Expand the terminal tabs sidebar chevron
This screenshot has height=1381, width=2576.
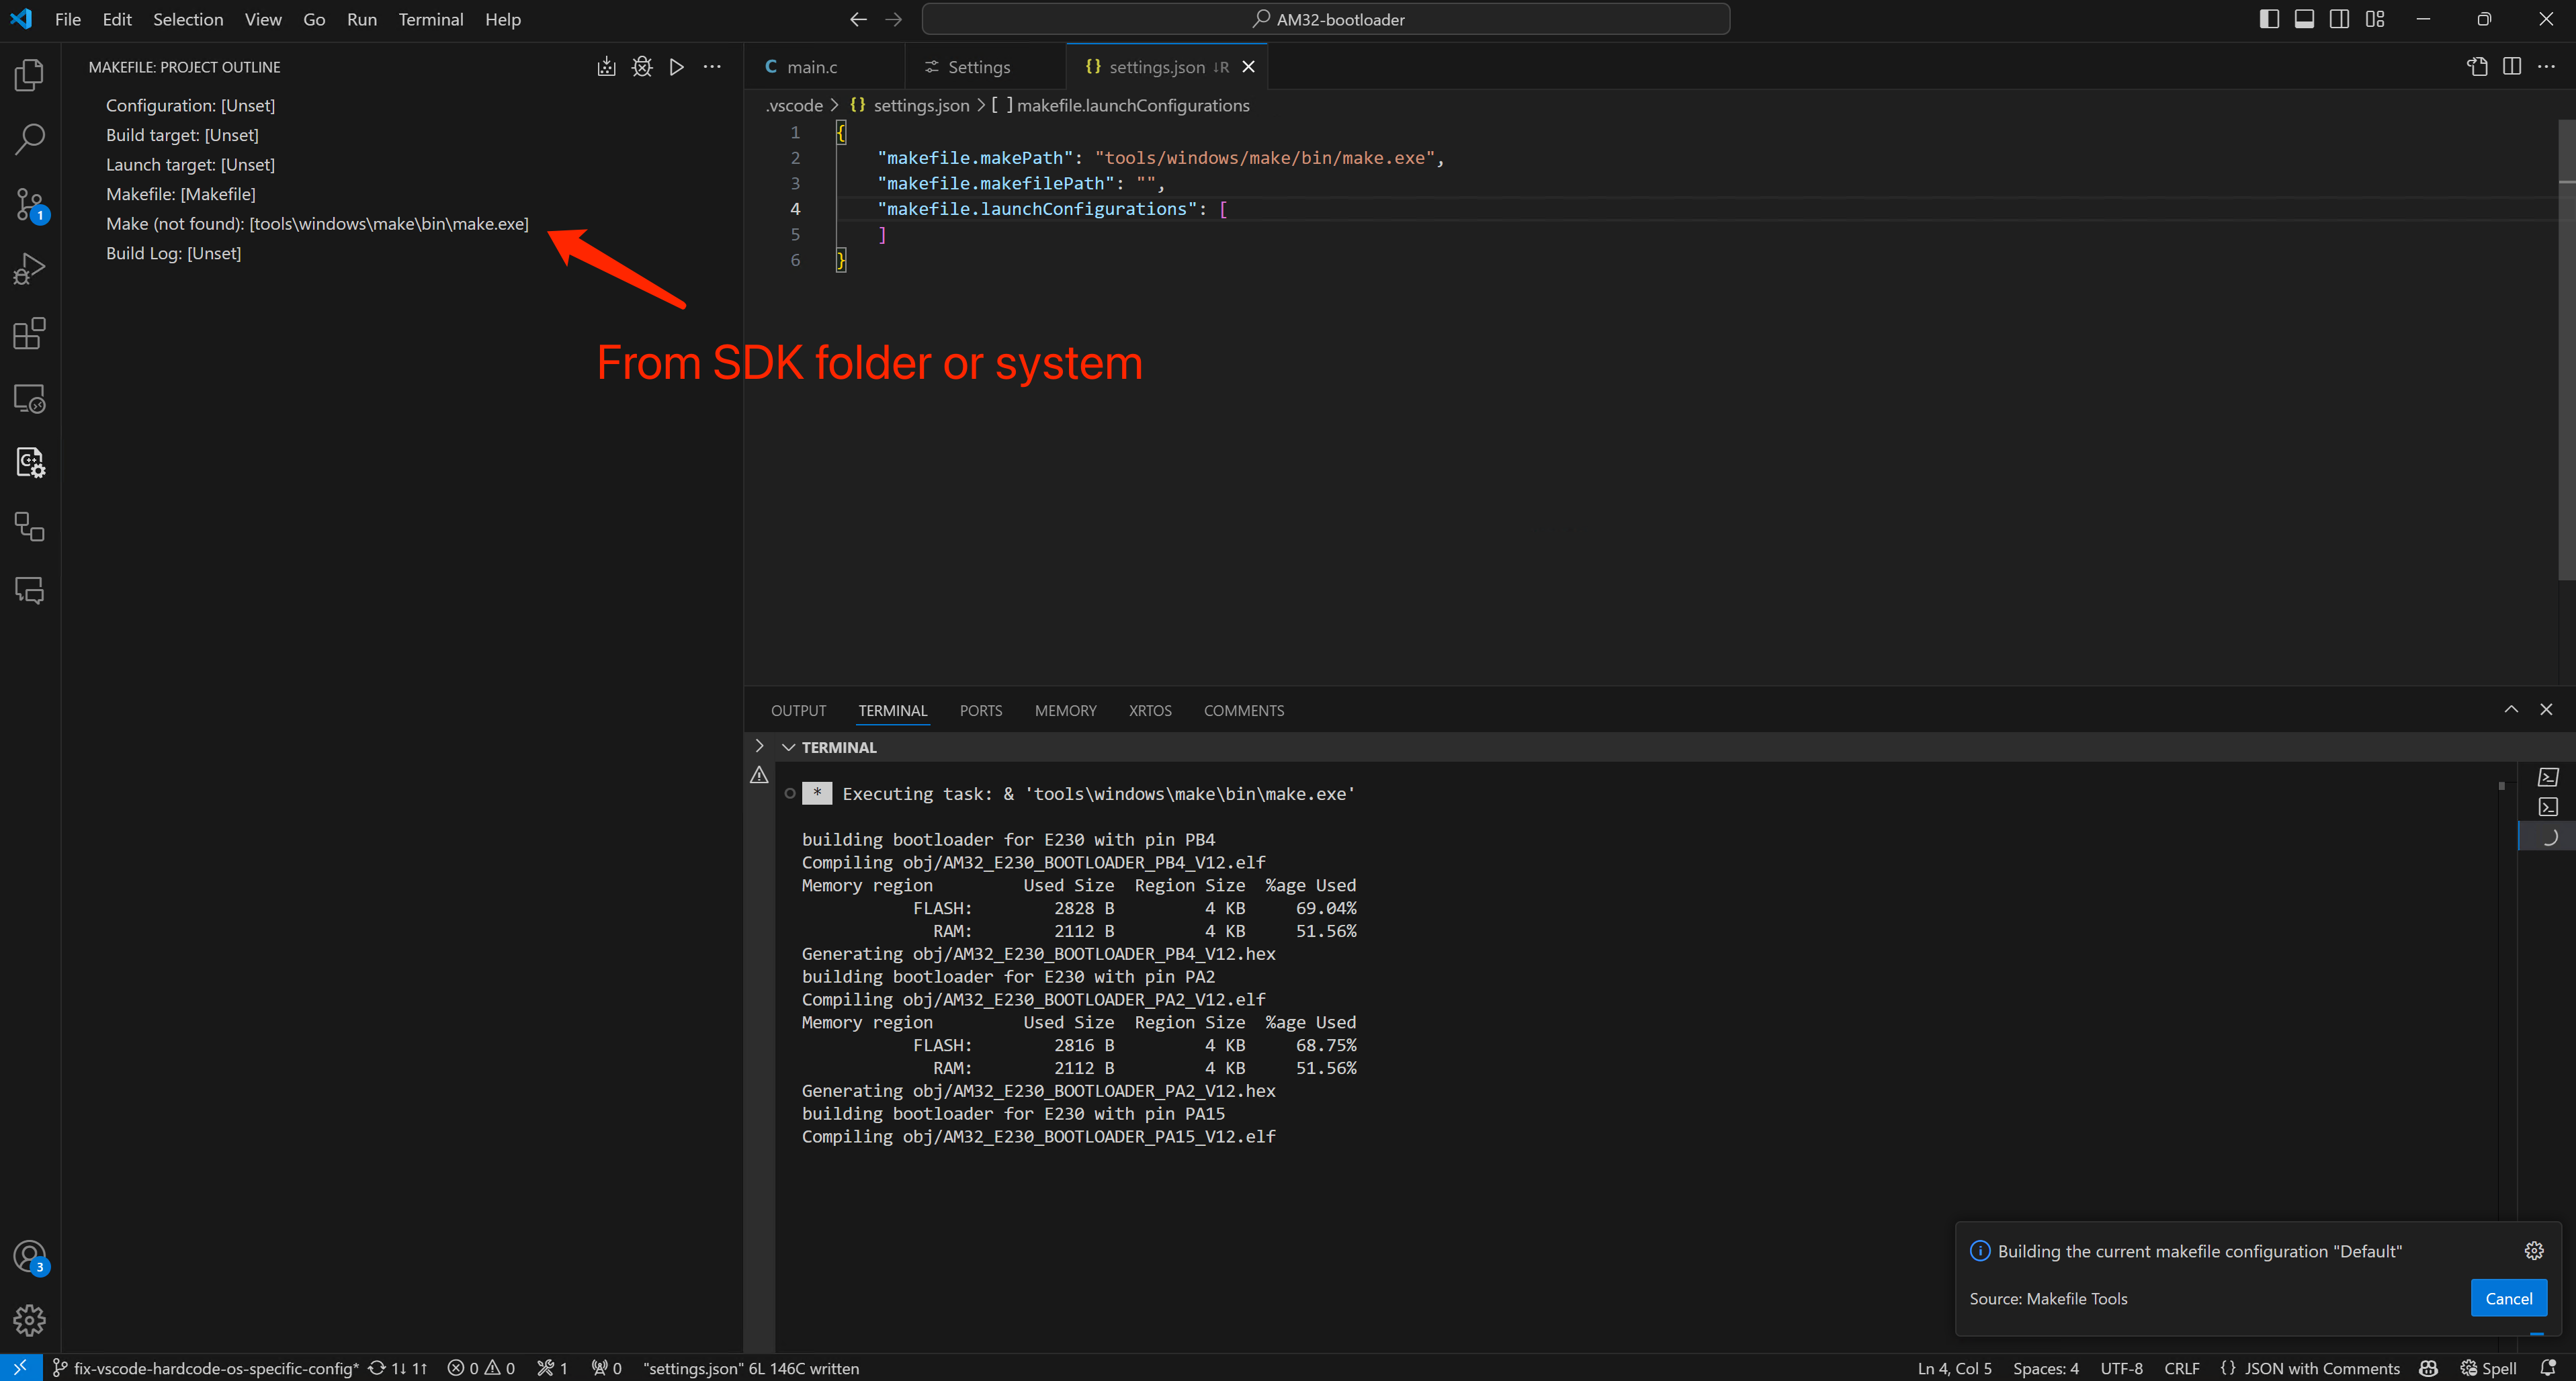[759, 746]
